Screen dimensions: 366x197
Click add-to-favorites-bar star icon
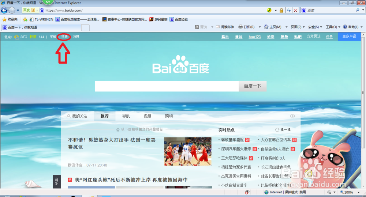click(x=25, y=19)
